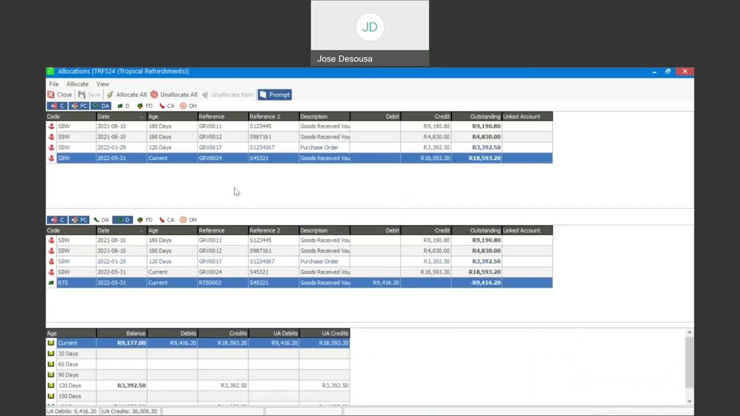Sort upper grid by Reference 2 column

(x=273, y=117)
